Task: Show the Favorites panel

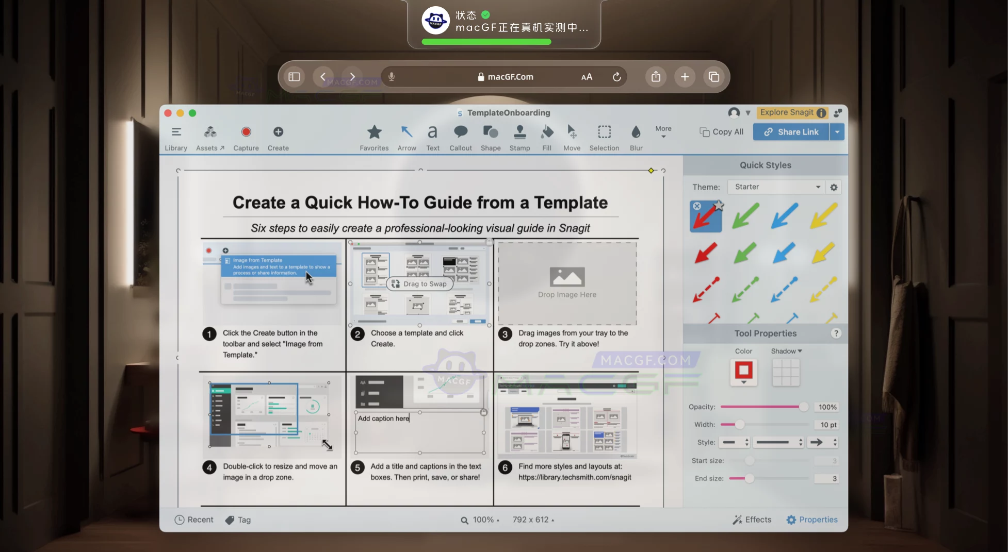Action: (374, 137)
